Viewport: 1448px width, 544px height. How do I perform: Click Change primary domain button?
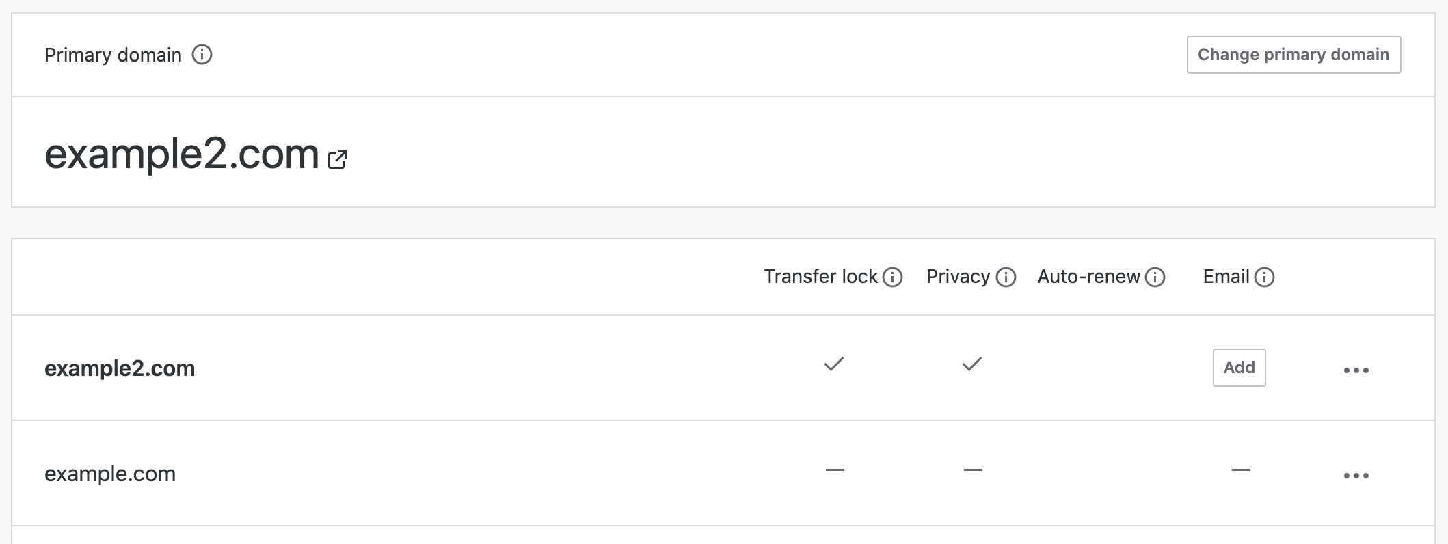pos(1293,55)
